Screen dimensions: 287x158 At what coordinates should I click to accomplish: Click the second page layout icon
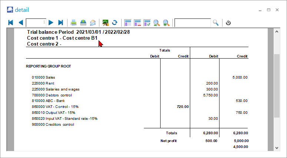pyautogui.click(x=138, y=23)
